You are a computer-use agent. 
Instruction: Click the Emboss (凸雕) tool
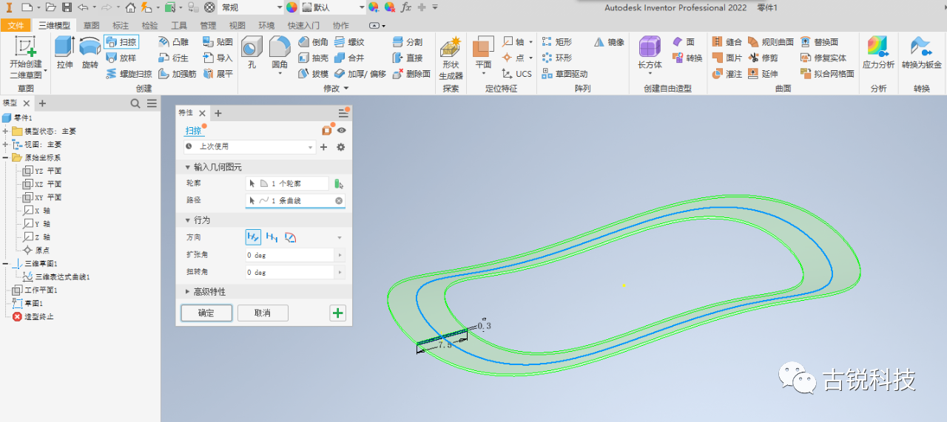coord(174,42)
